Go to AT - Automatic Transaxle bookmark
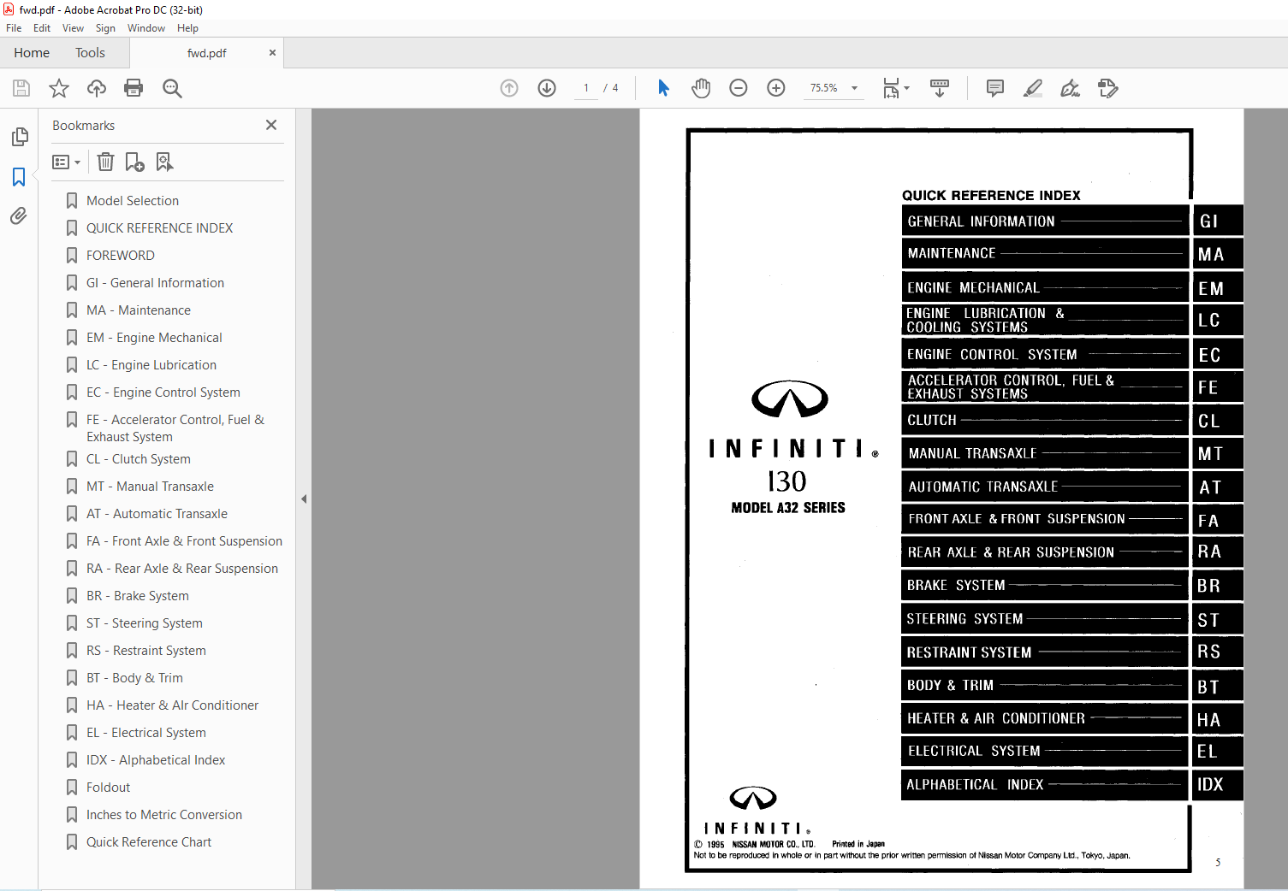Viewport: 1288px width, 891px height. pyautogui.click(x=157, y=514)
